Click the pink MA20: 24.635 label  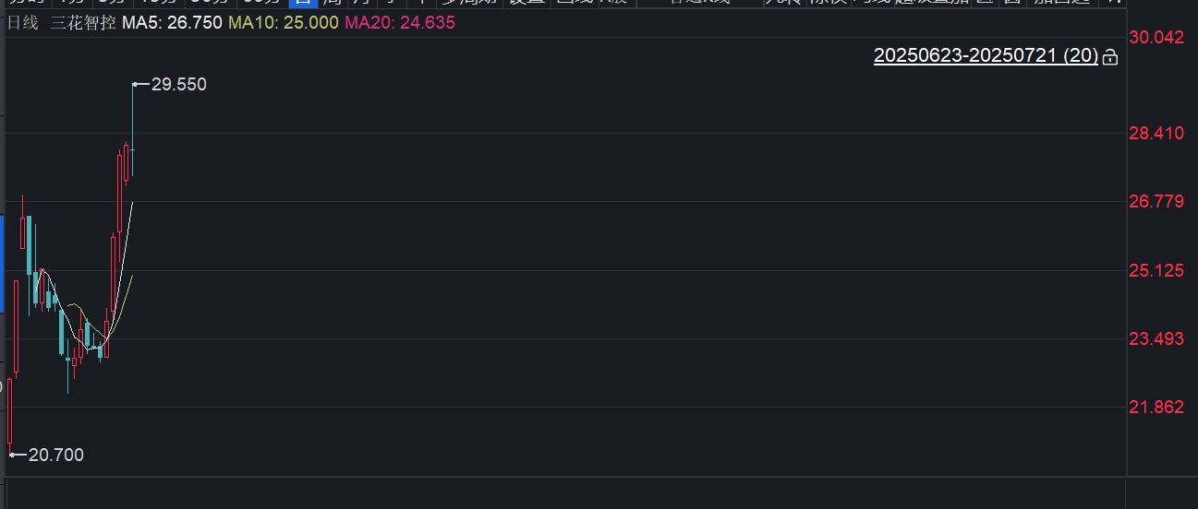click(x=399, y=22)
